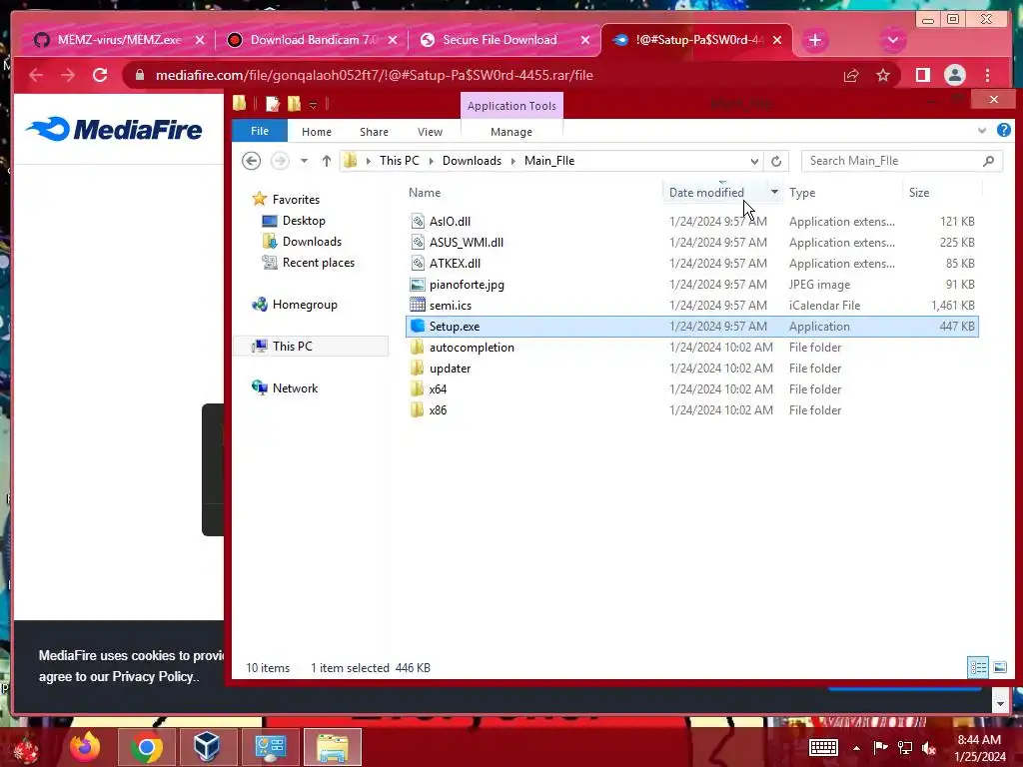Open the Date modified column filter dropdown
This screenshot has width=1023, height=767.
click(x=774, y=193)
